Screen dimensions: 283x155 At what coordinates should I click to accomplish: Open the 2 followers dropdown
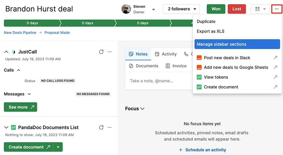[x=181, y=9]
